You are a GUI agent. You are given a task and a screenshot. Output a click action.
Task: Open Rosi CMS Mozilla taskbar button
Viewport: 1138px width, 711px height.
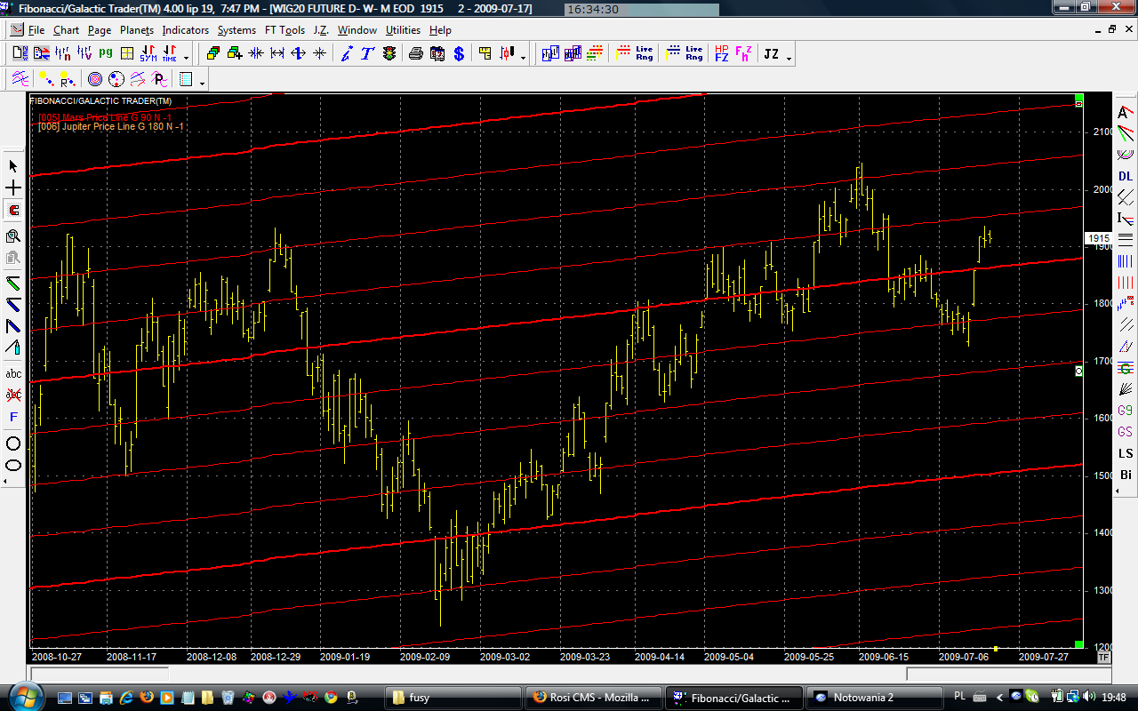(x=592, y=698)
